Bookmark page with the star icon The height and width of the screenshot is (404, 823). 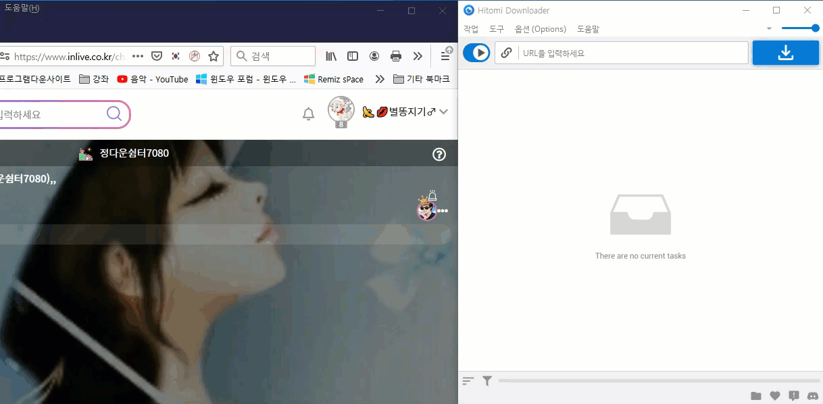[x=214, y=56]
